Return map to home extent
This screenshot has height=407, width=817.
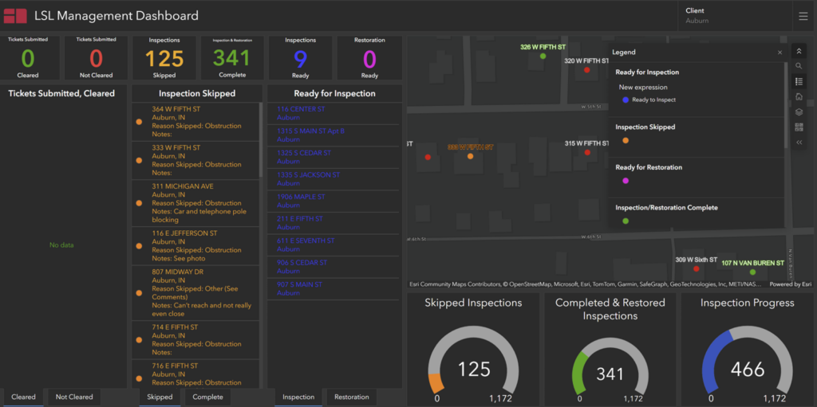[x=799, y=97]
